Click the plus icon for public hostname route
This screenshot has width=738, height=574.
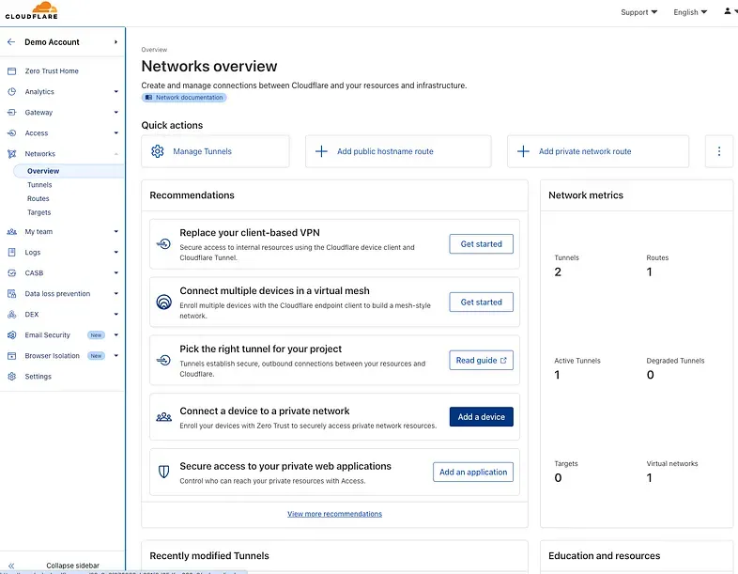[321, 151]
